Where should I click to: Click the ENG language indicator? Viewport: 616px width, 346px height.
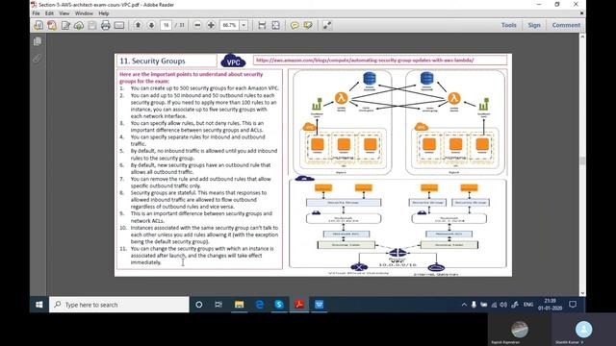point(528,305)
